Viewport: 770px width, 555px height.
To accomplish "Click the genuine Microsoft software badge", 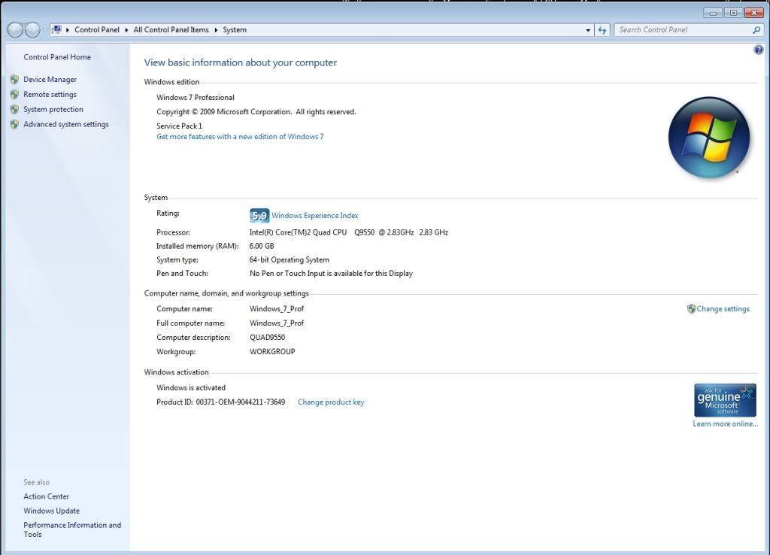I will click(x=725, y=400).
